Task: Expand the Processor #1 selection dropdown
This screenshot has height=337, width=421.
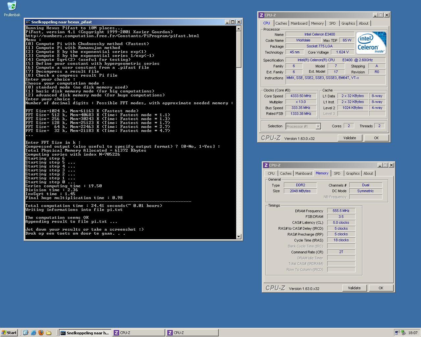Action: pos(318,126)
